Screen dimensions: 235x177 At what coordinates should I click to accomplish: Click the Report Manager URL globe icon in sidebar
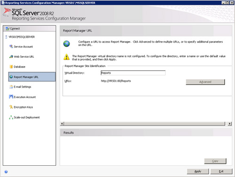click(x=11, y=77)
